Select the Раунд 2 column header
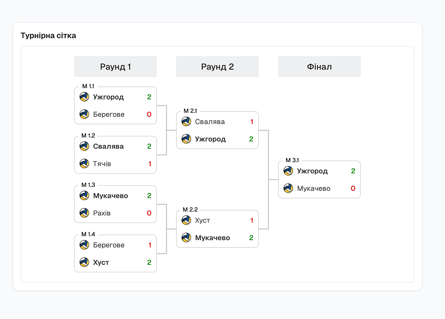Screen dimensions: 445x319 (217, 67)
